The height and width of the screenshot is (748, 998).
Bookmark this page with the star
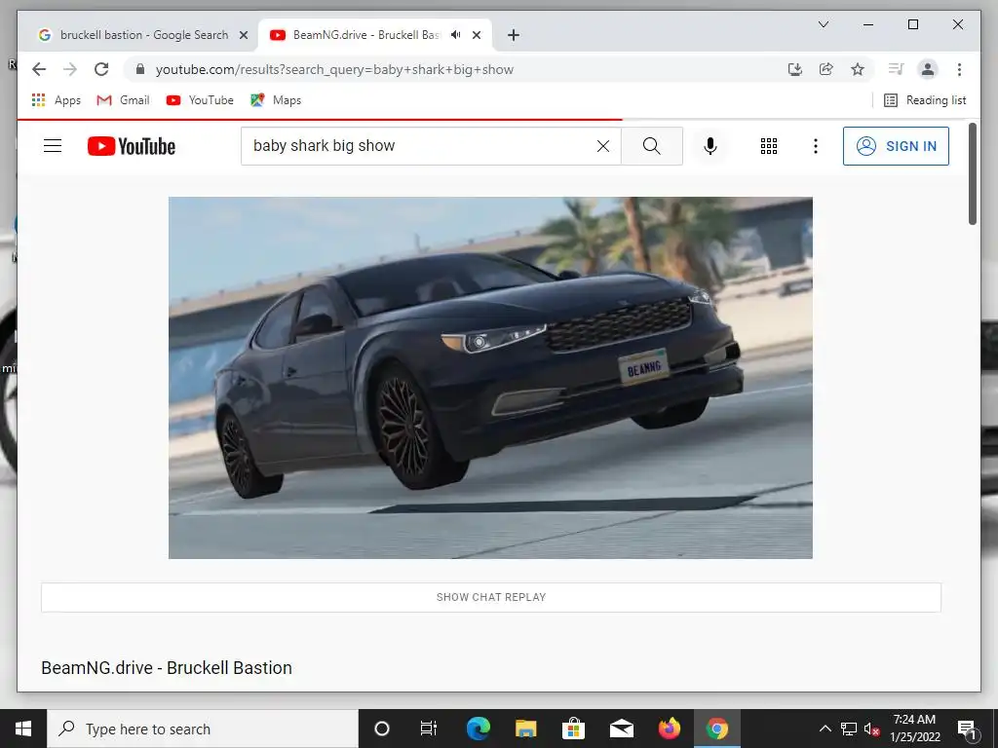pos(858,69)
